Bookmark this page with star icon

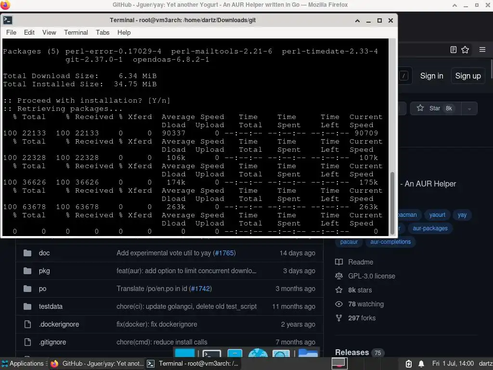click(465, 50)
